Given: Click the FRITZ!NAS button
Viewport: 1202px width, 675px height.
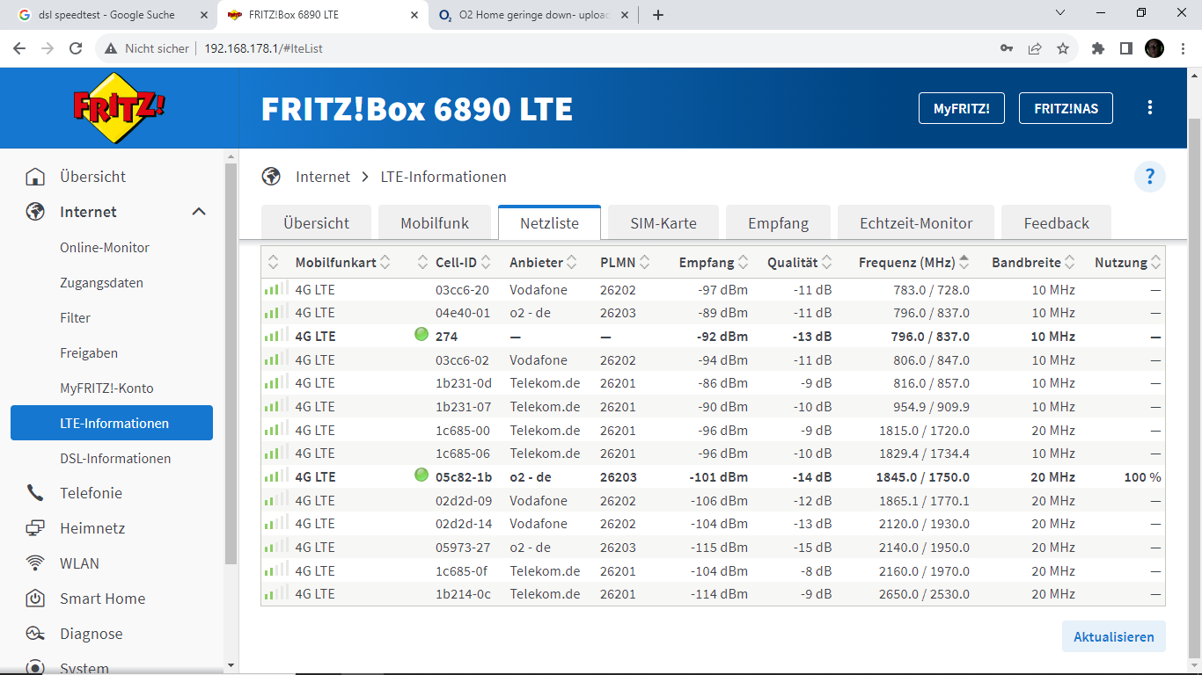Looking at the screenshot, I should point(1066,108).
